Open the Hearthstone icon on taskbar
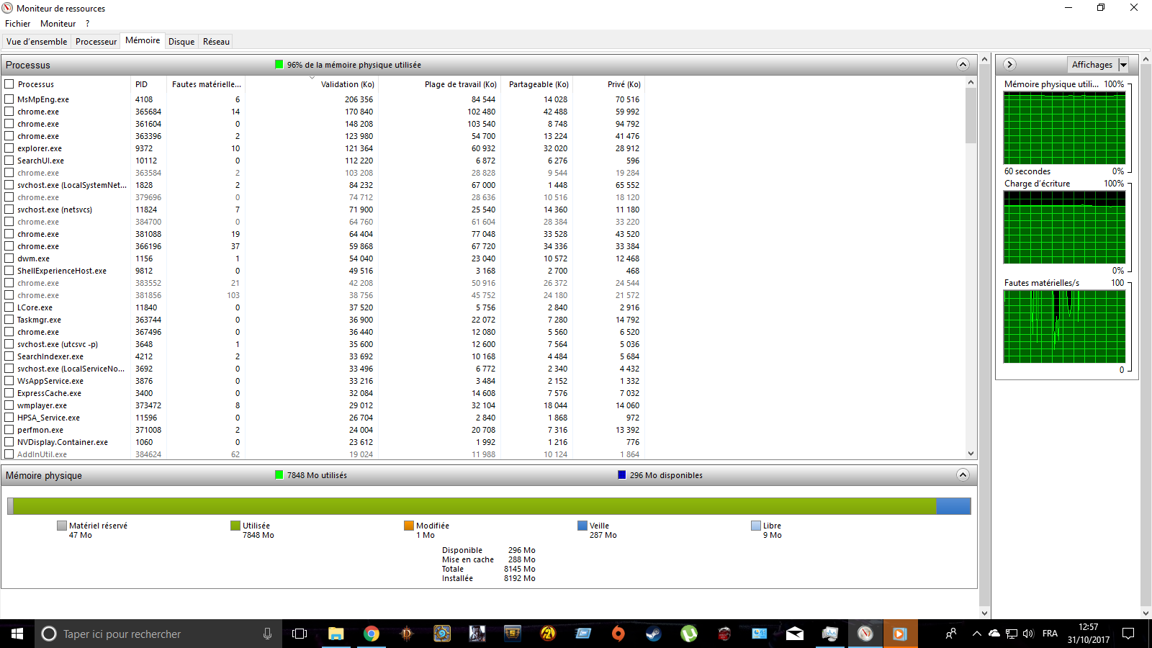The height and width of the screenshot is (648, 1152). click(441, 634)
